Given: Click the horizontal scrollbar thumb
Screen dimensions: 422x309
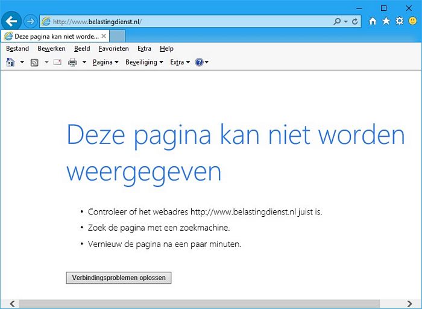Looking at the screenshot, I should [200, 304].
